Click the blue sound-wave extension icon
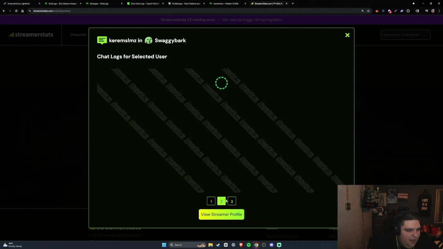Screen dimensions: 443x249 (383, 11)
